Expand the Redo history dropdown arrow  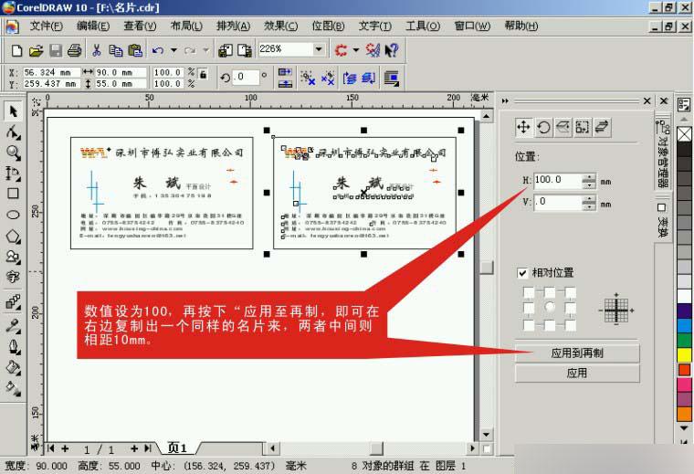pos(205,50)
